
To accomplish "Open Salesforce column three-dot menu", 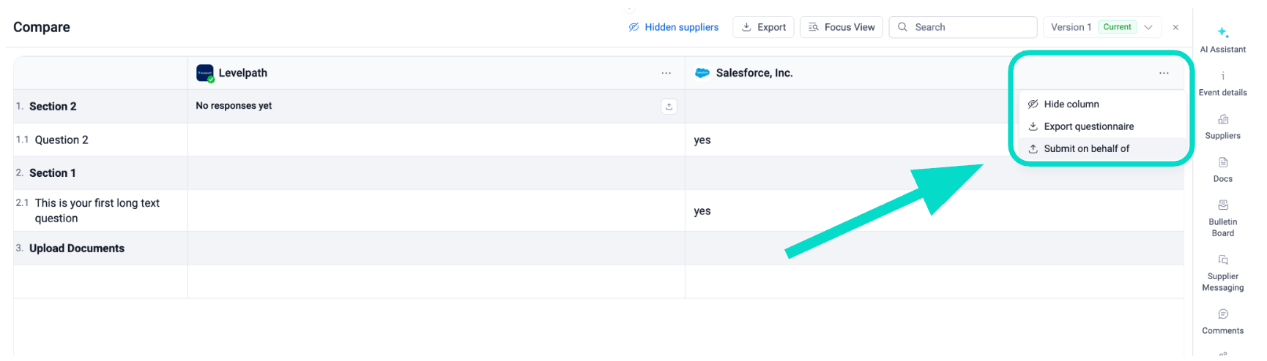I will [1164, 73].
